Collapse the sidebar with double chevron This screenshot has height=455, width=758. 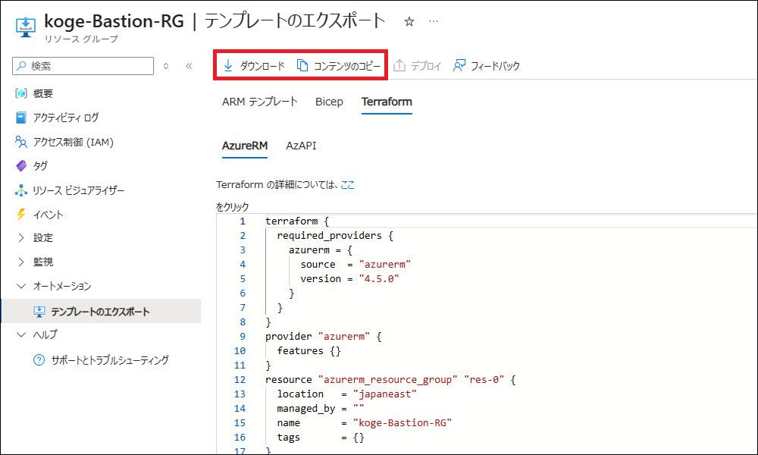tap(189, 66)
